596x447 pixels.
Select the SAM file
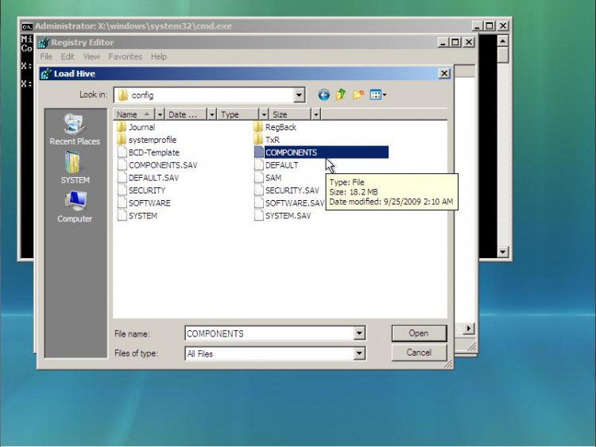(268, 178)
